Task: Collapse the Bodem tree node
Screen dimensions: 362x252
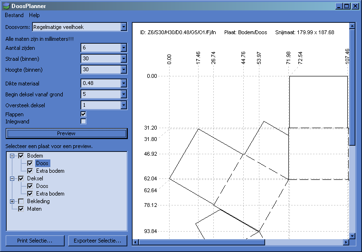Action: point(12,156)
